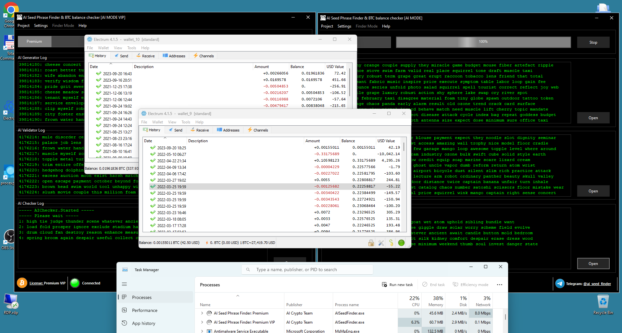Switch to the Addresses tab in wallet_9
622x333 pixels.
(x=228, y=130)
